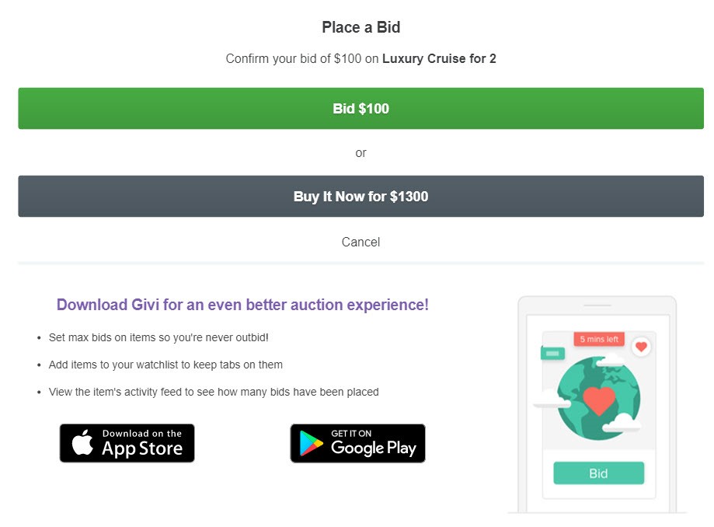
Task: Confirm the bid with the green Bid $100 button
Action: tap(360, 108)
